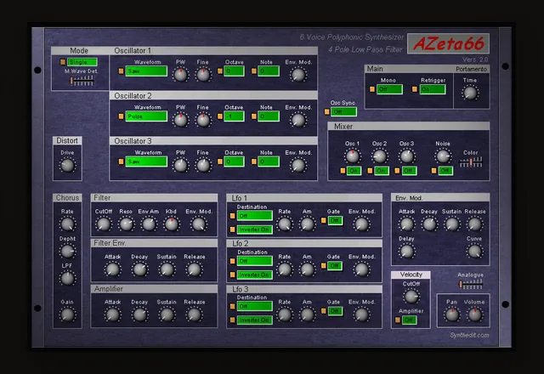This screenshot has height=374, width=544.
Task: Click the Lfo 2 Am knob
Action: tap(307, 269)
